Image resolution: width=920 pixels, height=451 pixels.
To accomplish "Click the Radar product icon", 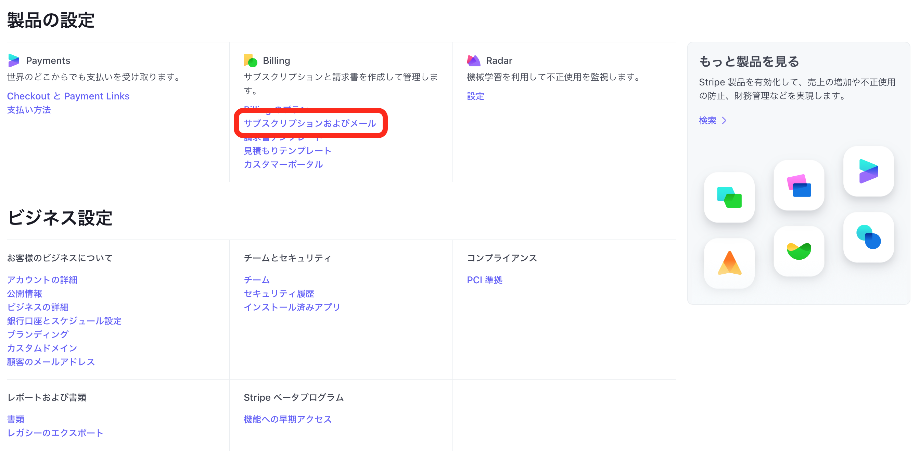I will pyautogui.click(x=474, y=60).
